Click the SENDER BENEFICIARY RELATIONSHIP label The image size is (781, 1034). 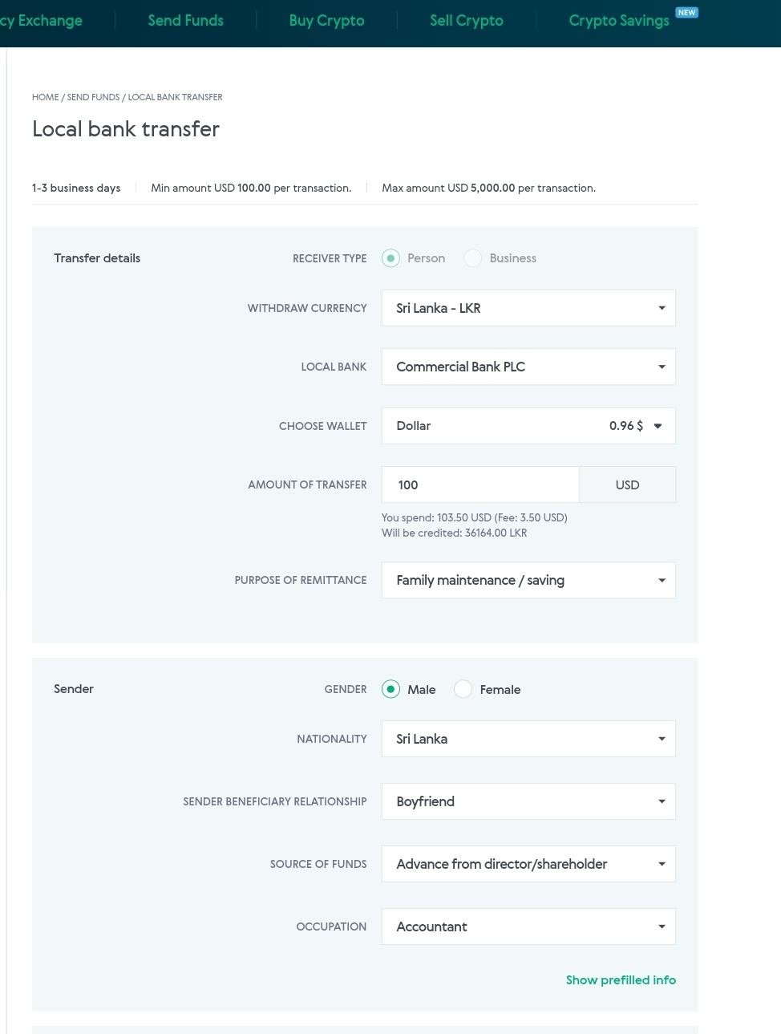tap(275, 801)
